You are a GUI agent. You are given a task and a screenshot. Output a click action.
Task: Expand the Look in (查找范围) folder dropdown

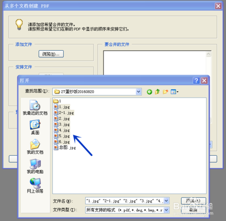click(x=138, y=92)
